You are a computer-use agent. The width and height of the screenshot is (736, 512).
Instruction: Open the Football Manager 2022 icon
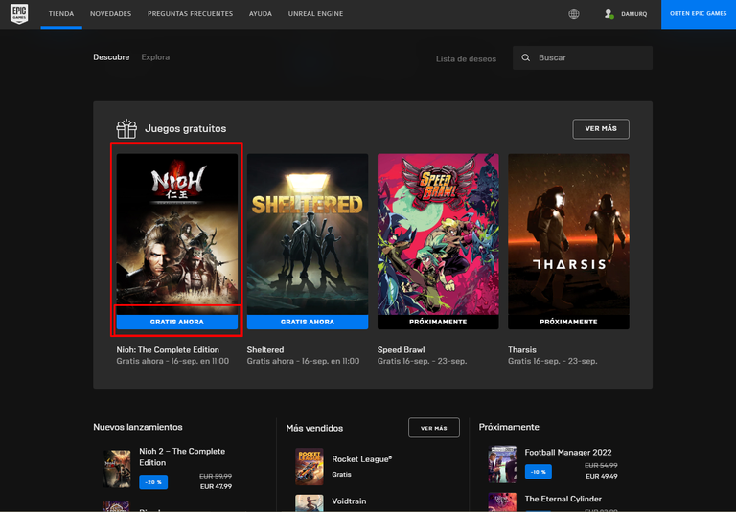(502, 464)
